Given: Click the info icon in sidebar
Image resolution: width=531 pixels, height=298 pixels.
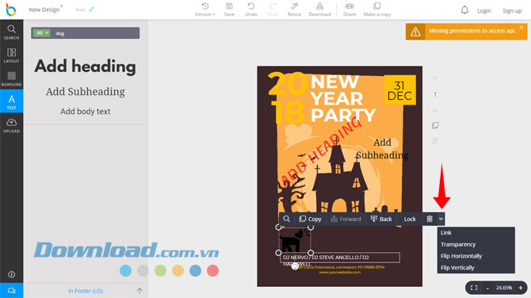Looking at the screenshot, I should (x=12, y=274).
